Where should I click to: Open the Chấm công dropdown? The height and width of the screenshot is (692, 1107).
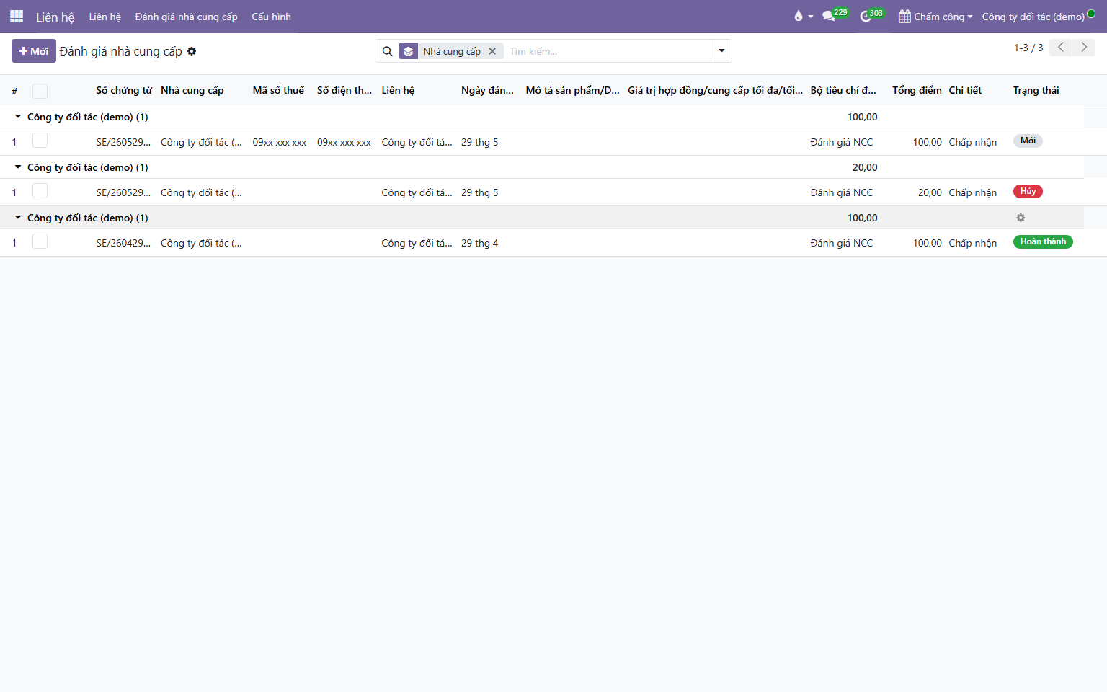(935, 17)
